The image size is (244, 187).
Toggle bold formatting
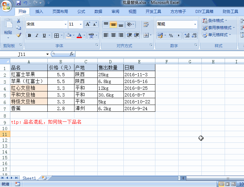pos(30,36)
